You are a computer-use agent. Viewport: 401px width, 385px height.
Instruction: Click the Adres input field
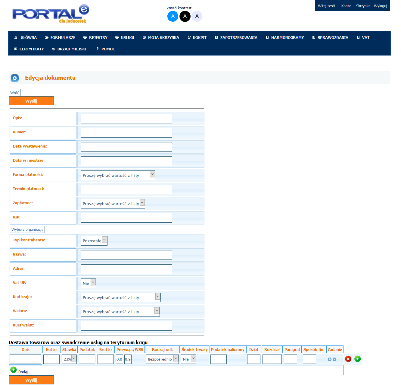point(126,269)
